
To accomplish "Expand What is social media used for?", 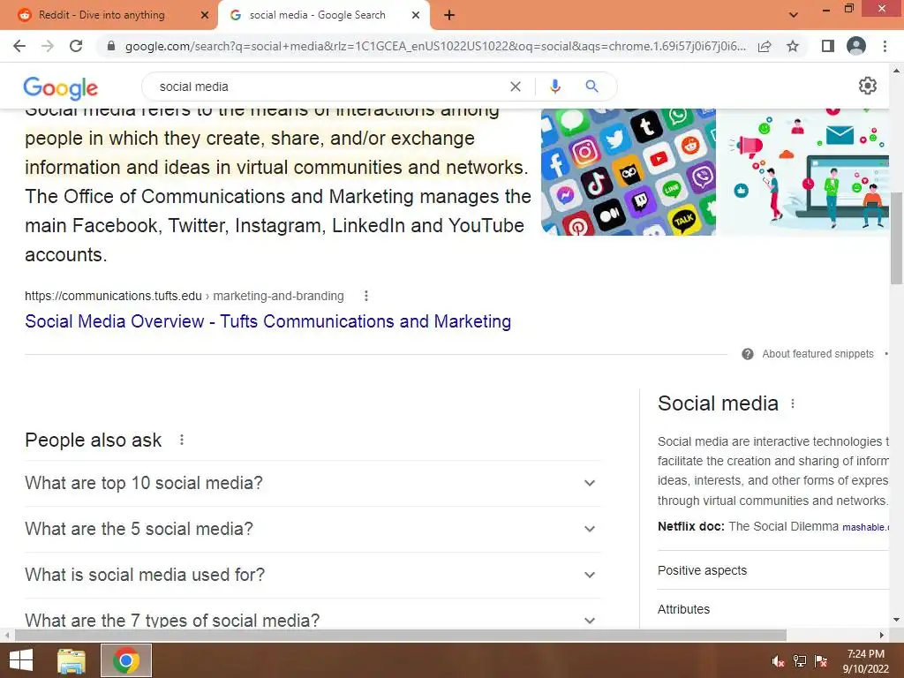I will (313, 575).
